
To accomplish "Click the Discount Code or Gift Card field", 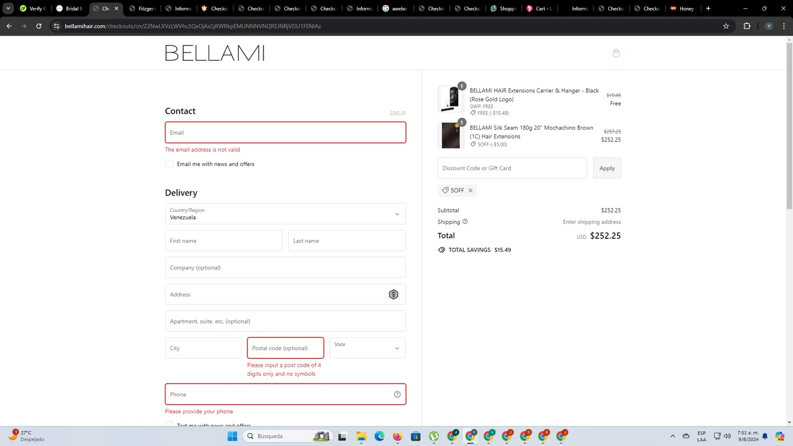I will pyautogui.click(x=512, y=168).
